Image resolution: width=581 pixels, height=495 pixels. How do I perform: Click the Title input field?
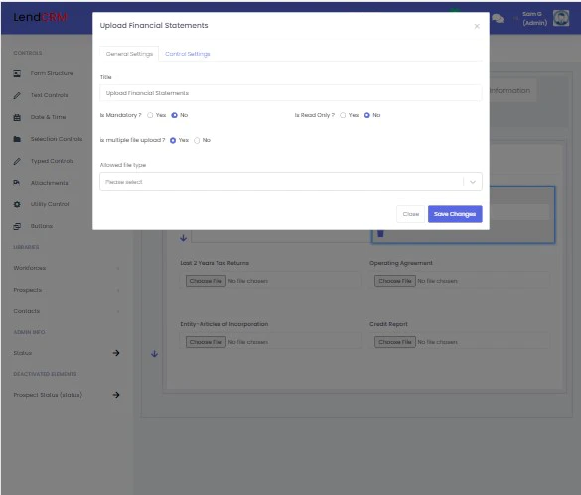click(291, 93)
